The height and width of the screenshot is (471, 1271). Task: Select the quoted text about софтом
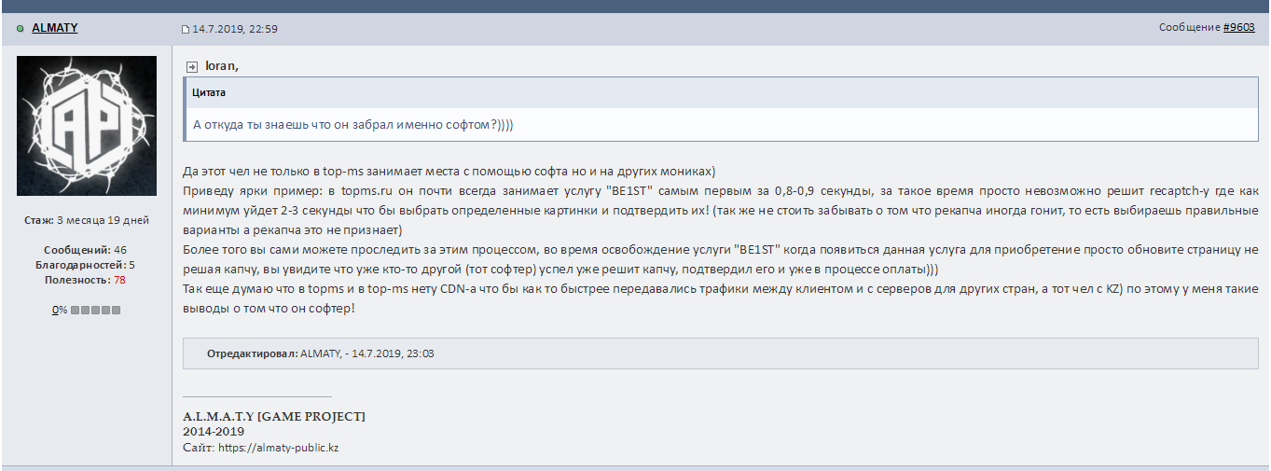pos(353,125)
